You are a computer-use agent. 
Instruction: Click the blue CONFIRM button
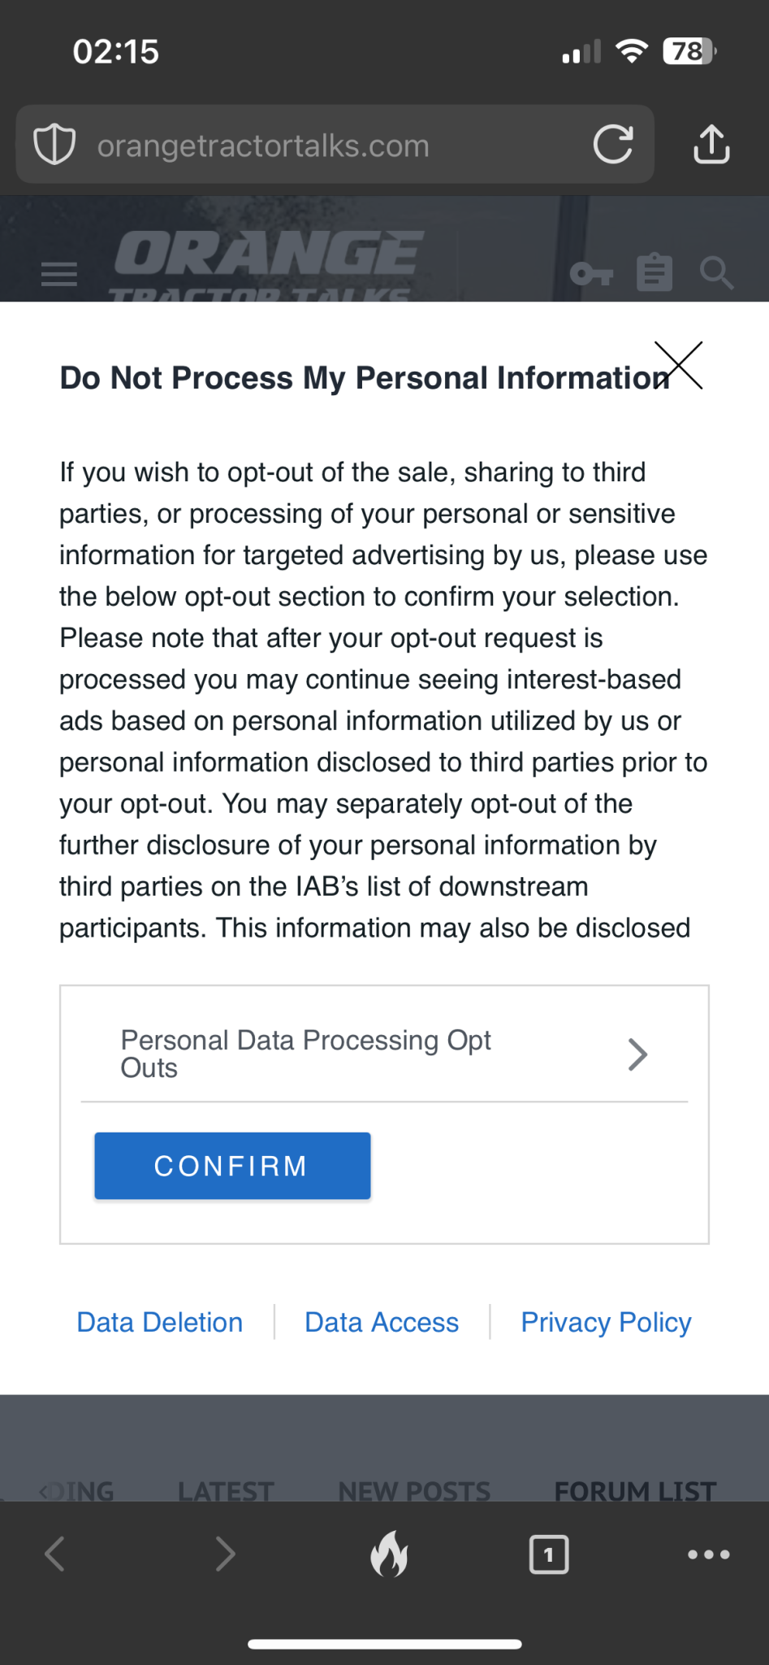pyautogui.click(x=232, y=1166)
